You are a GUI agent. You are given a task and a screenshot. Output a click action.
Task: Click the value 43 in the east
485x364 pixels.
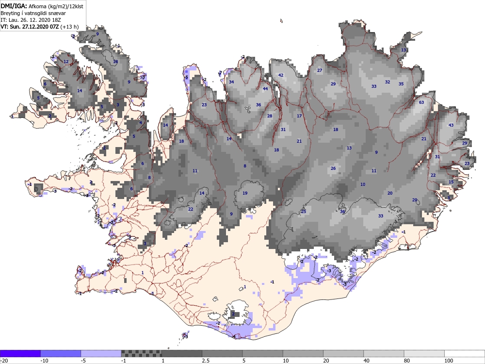451,125
